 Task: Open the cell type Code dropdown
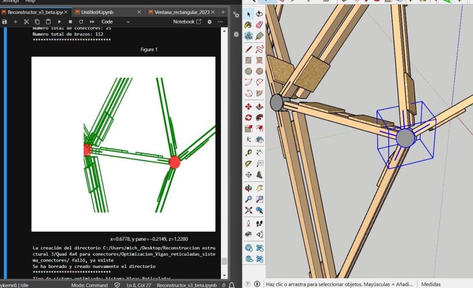[x=116, y=21]
